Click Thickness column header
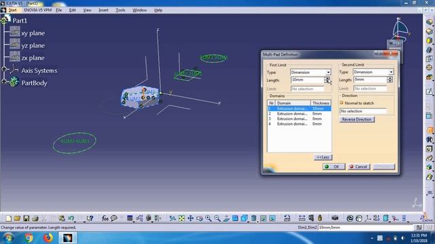This screenshot has width=435, height=244. pos(320,103)
